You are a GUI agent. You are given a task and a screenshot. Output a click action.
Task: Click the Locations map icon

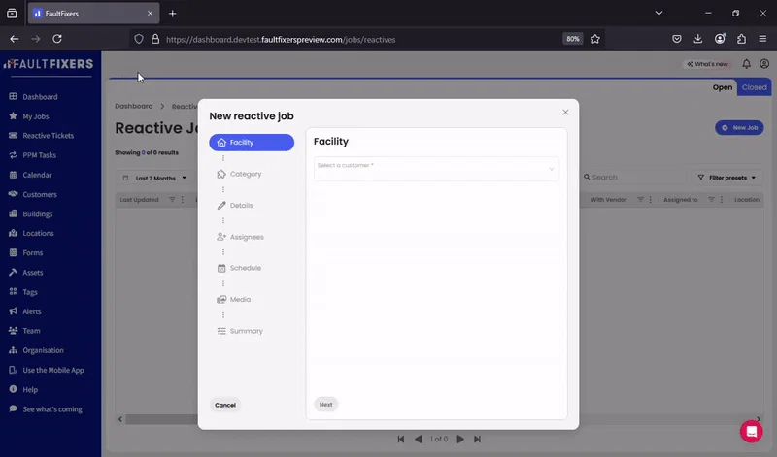14,233
